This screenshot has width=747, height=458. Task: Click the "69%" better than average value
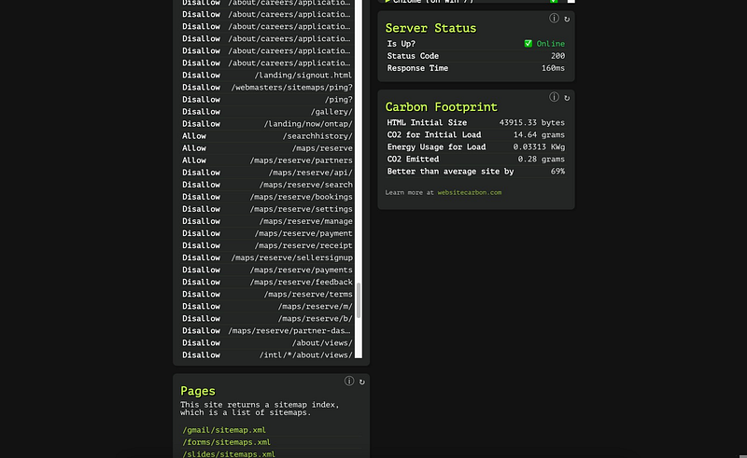point(557,172)
